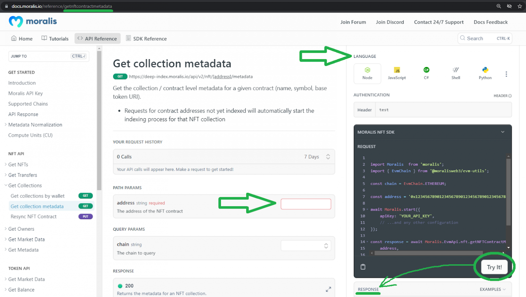Switch to the Tutorials tab
Screen dimensions: 526x297
click(x=55, y=38)
